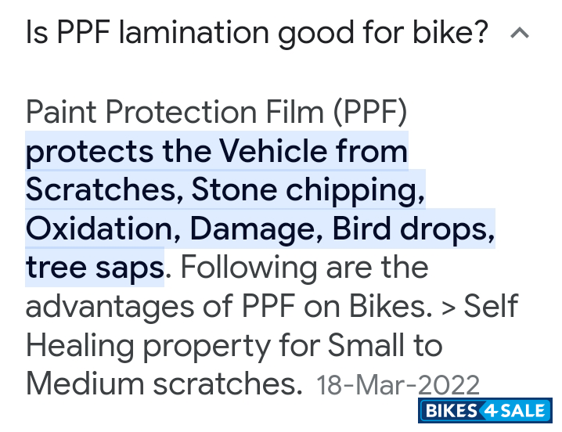Screen dimensions: 562x432
Task: Click the date 18-Mar-2022
Action: pyautogui.click(x=398, y=384)
